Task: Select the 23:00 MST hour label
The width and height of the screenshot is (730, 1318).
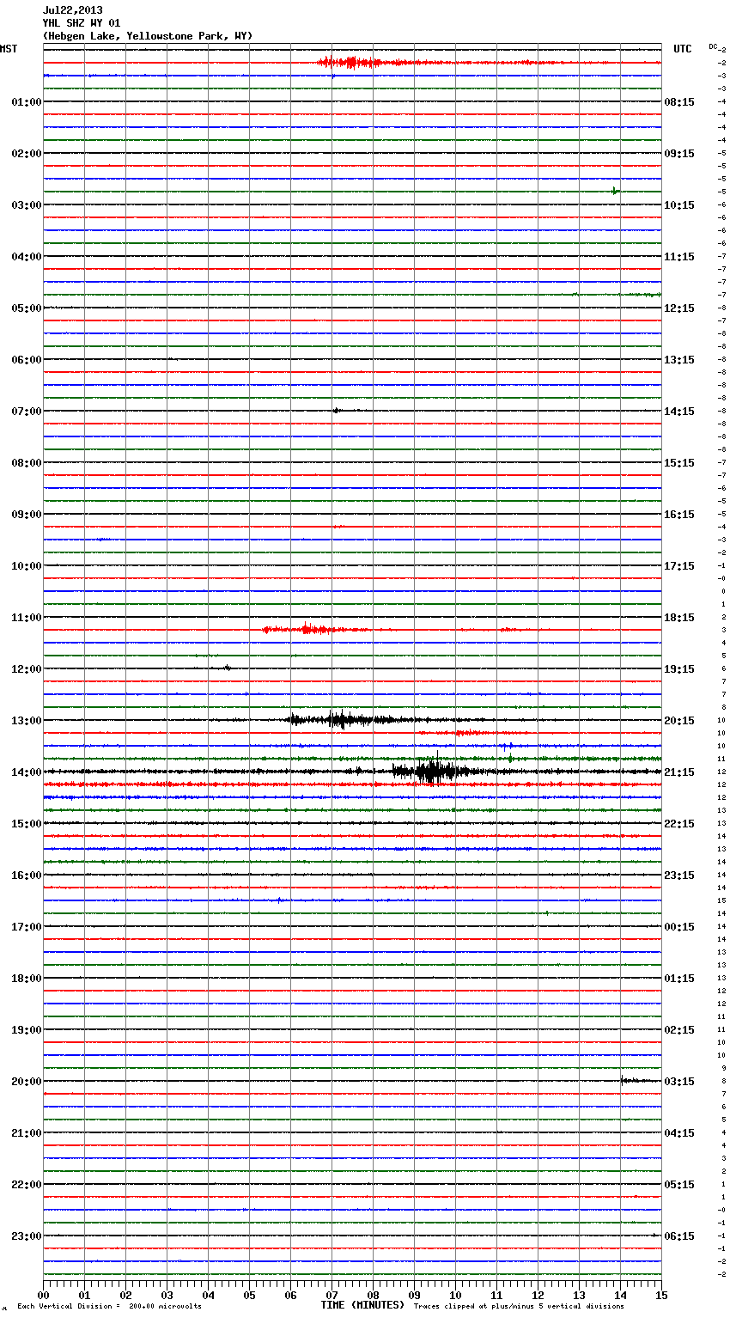Action: [x=27, y=1236]
